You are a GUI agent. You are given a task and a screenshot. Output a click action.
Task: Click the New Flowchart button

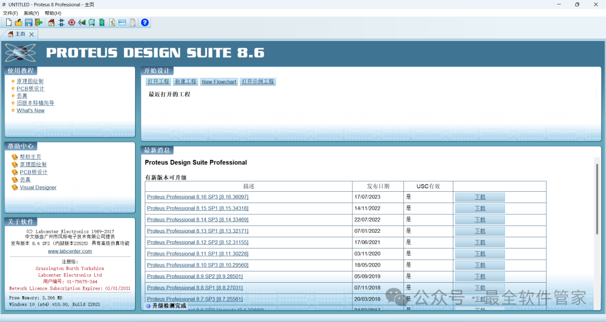(x=219, y=82)
